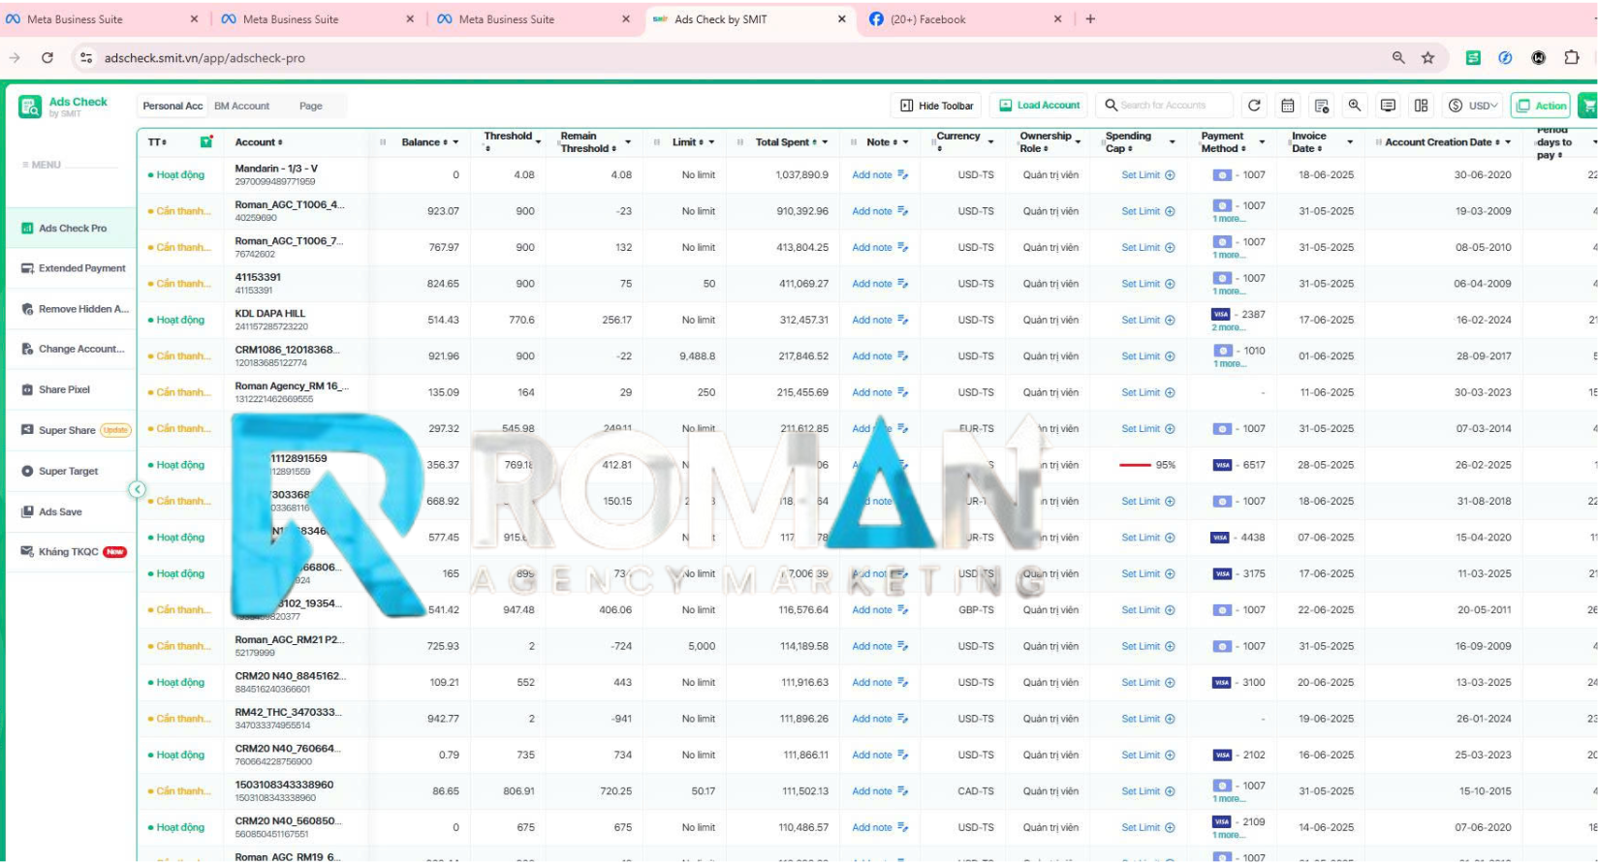The image size is (1598, 864).
Task: Click Add note for CRM1086_12018368 row
Action: [871, 356]
